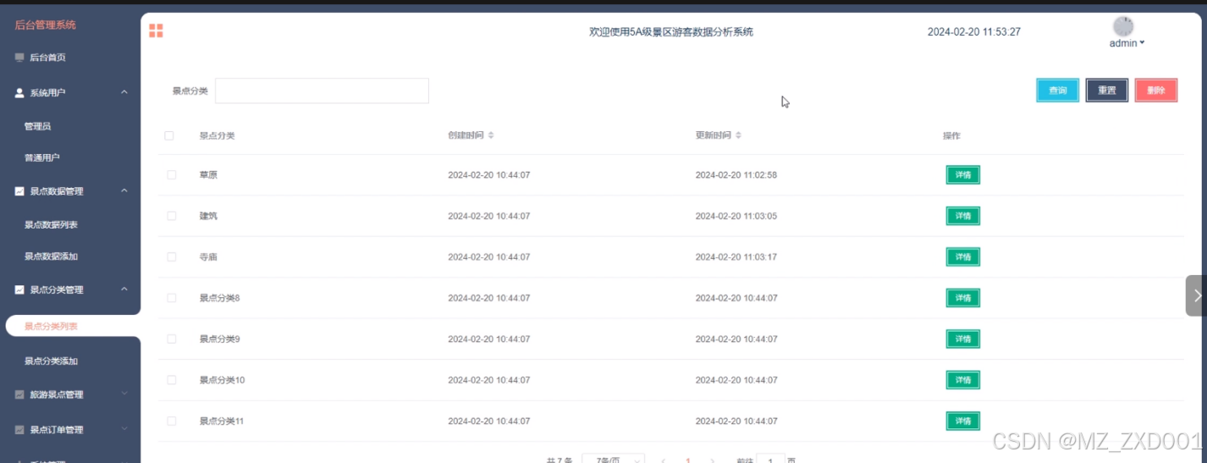Open the 管理员 sidebar item

click(37, 126)
